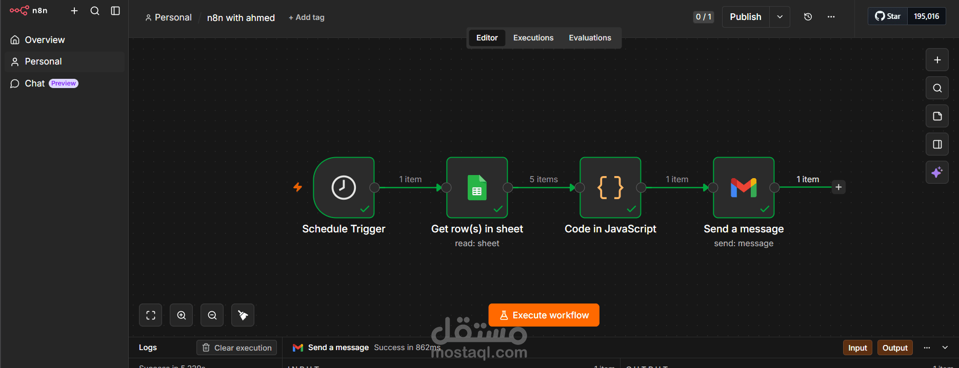The image size is (959, 368).
Task: Click GitHub star count 195,016
Action: [x=927, y=16]
